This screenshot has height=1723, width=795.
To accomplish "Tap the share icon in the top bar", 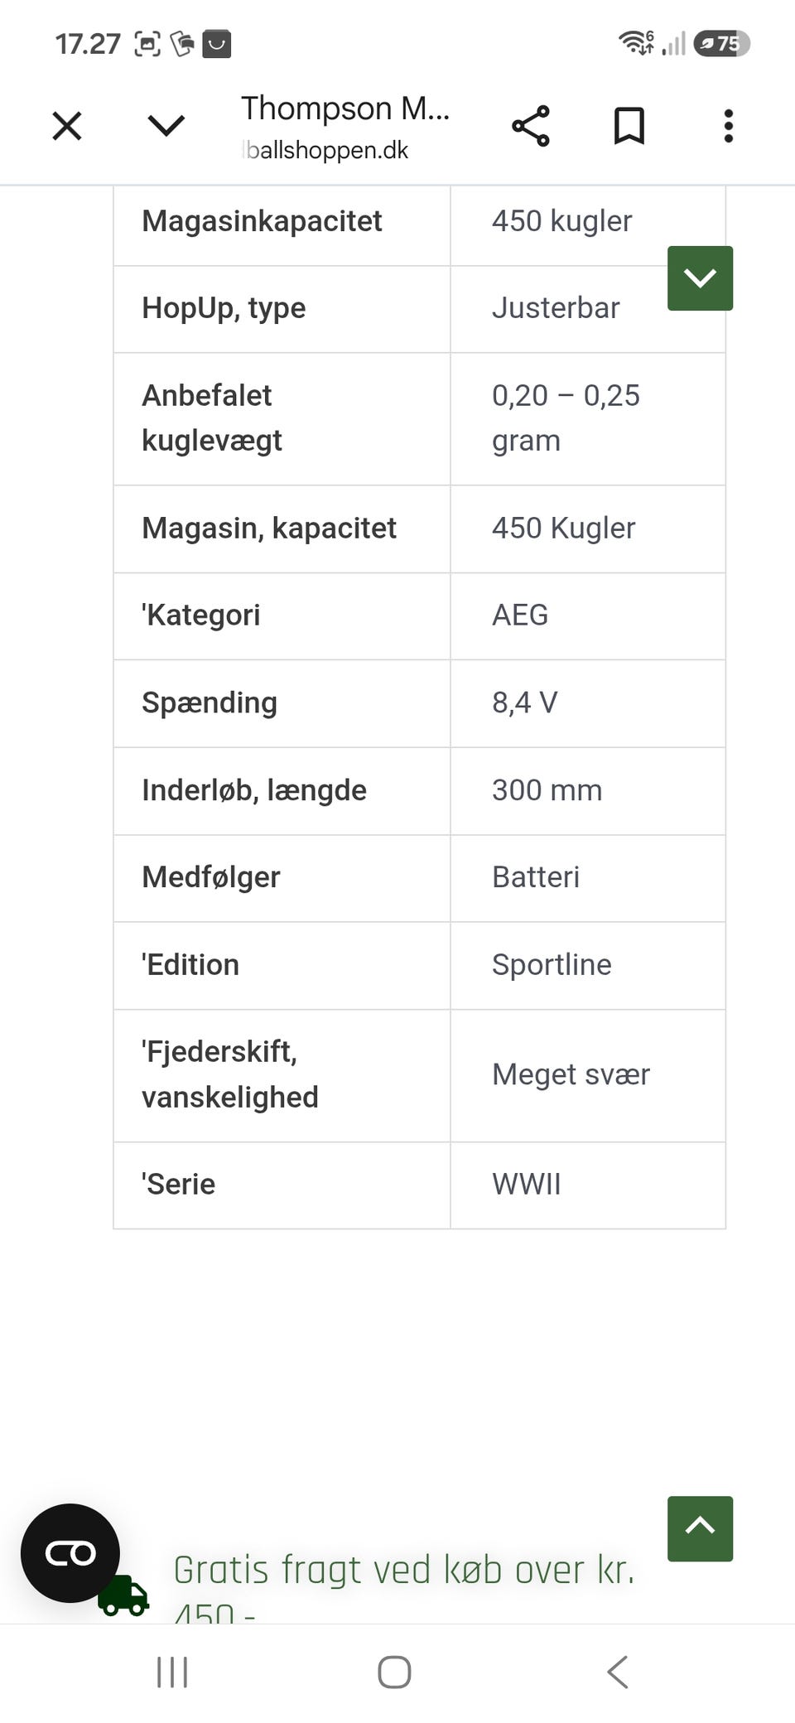I will coord(531,127).
